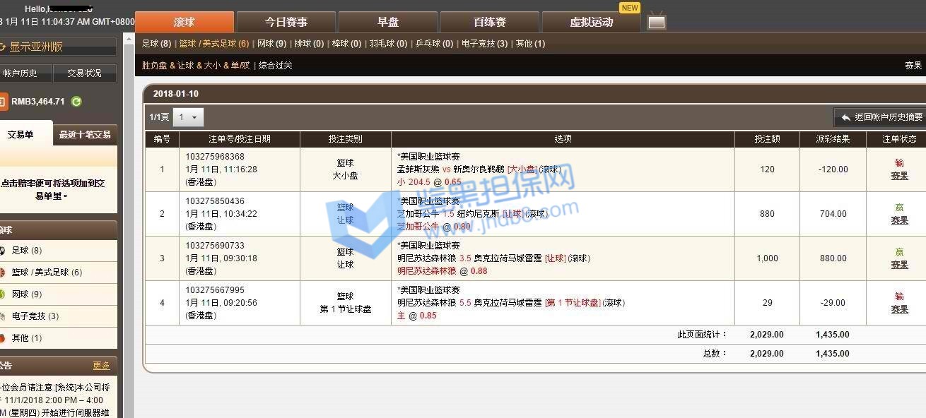Screen dimensions: 926x418
Task: Click the tennis ball icon in sidebar
Action: tap(3, 294)
